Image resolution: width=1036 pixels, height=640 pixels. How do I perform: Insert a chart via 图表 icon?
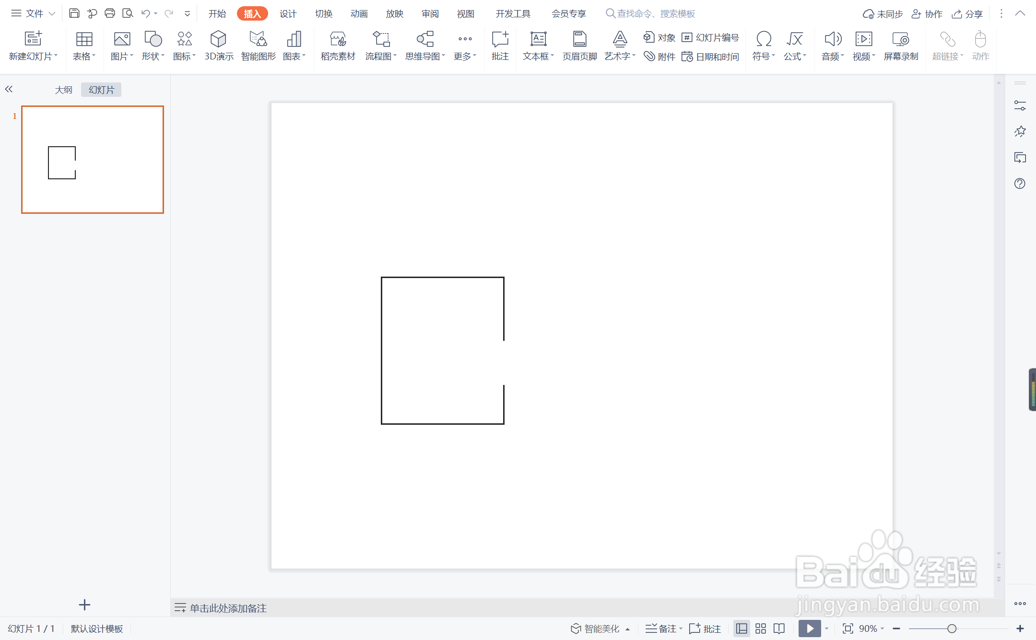[x=294, y=39]
